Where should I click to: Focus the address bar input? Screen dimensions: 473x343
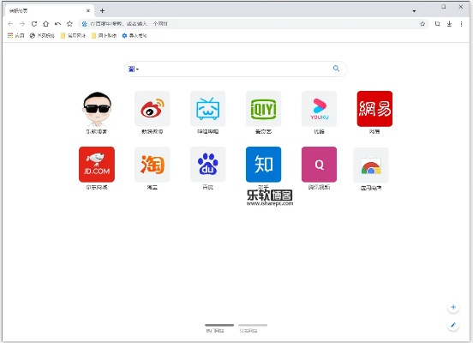point(254,23)
